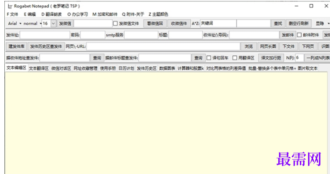Viewport: 330px width, 174px height.
Task: Open the Q 附件-关于 menu
Action: [133, 14]
